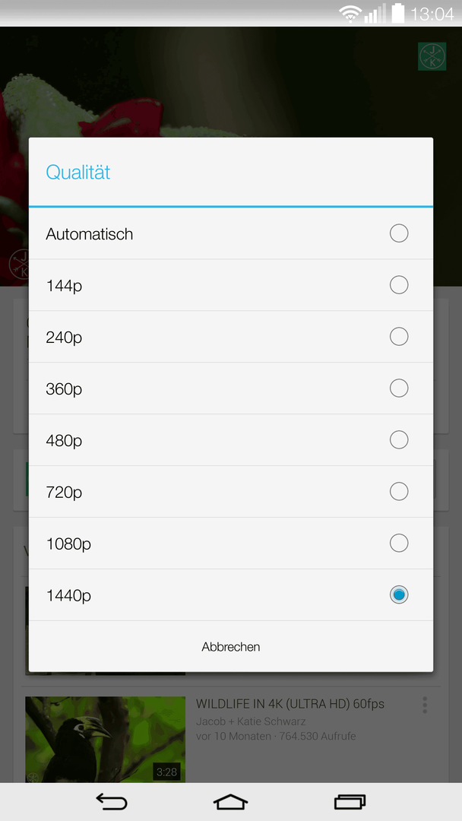Choose the 720p radio button
The image size is (462, 821).
click(399, 491)
